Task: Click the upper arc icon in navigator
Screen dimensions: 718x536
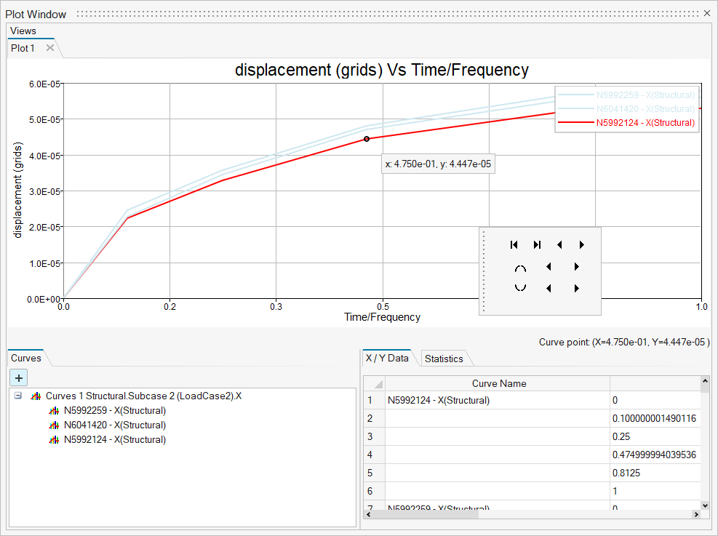Action: click(520, 268)
